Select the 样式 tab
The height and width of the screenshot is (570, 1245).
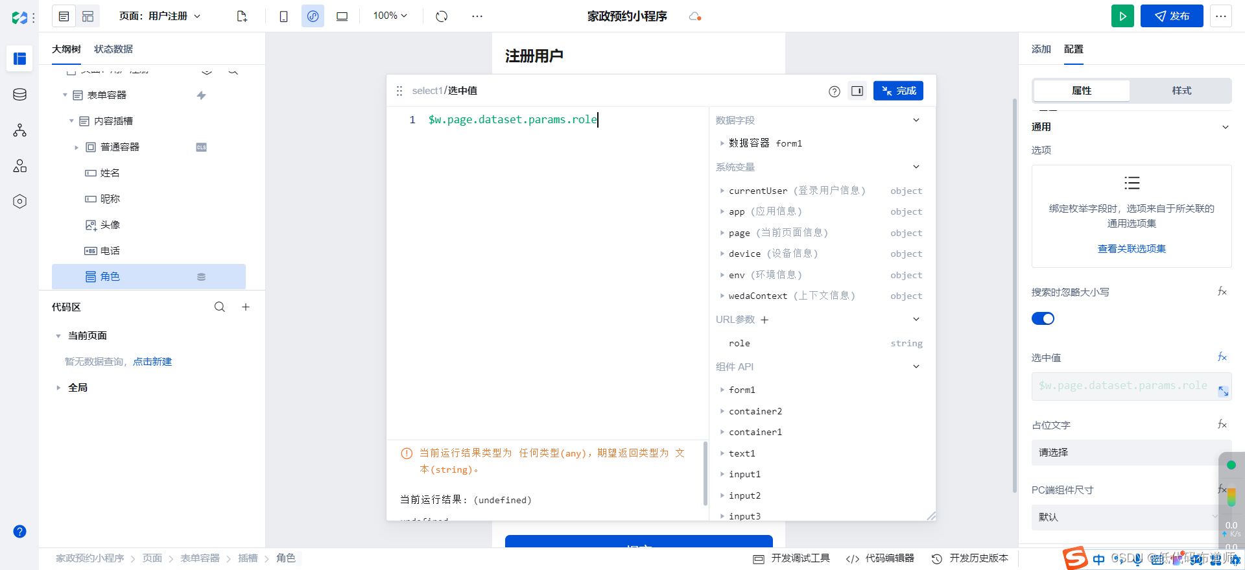[x=1181, y=91]
